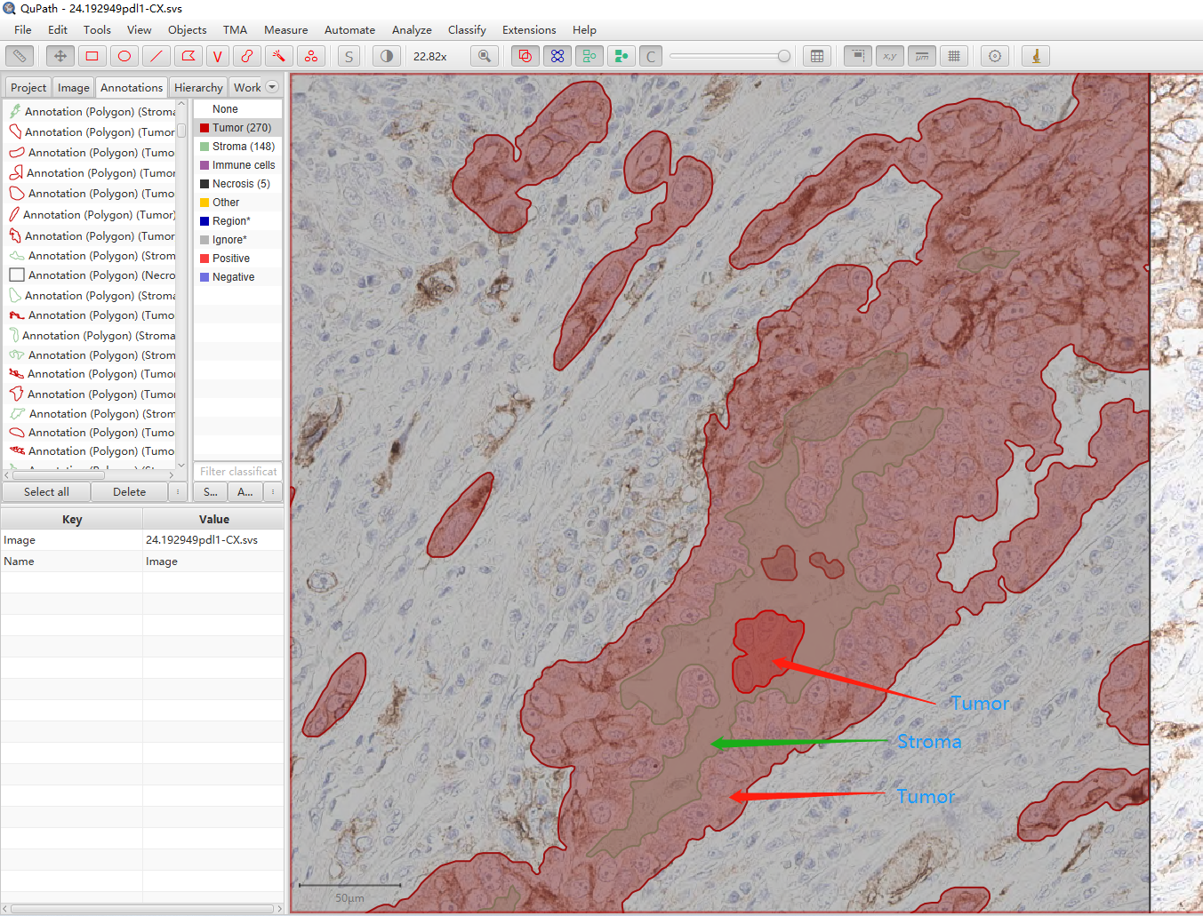This screenshot has height=916, width=1203.
Task: Open the measurement table
Action: (817, 56)
